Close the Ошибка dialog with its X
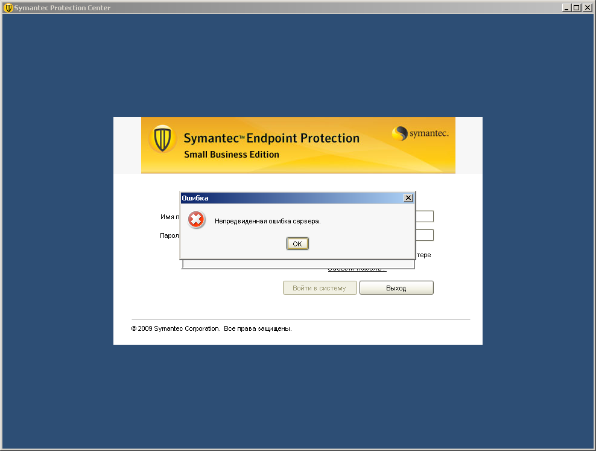 (408, 198)
